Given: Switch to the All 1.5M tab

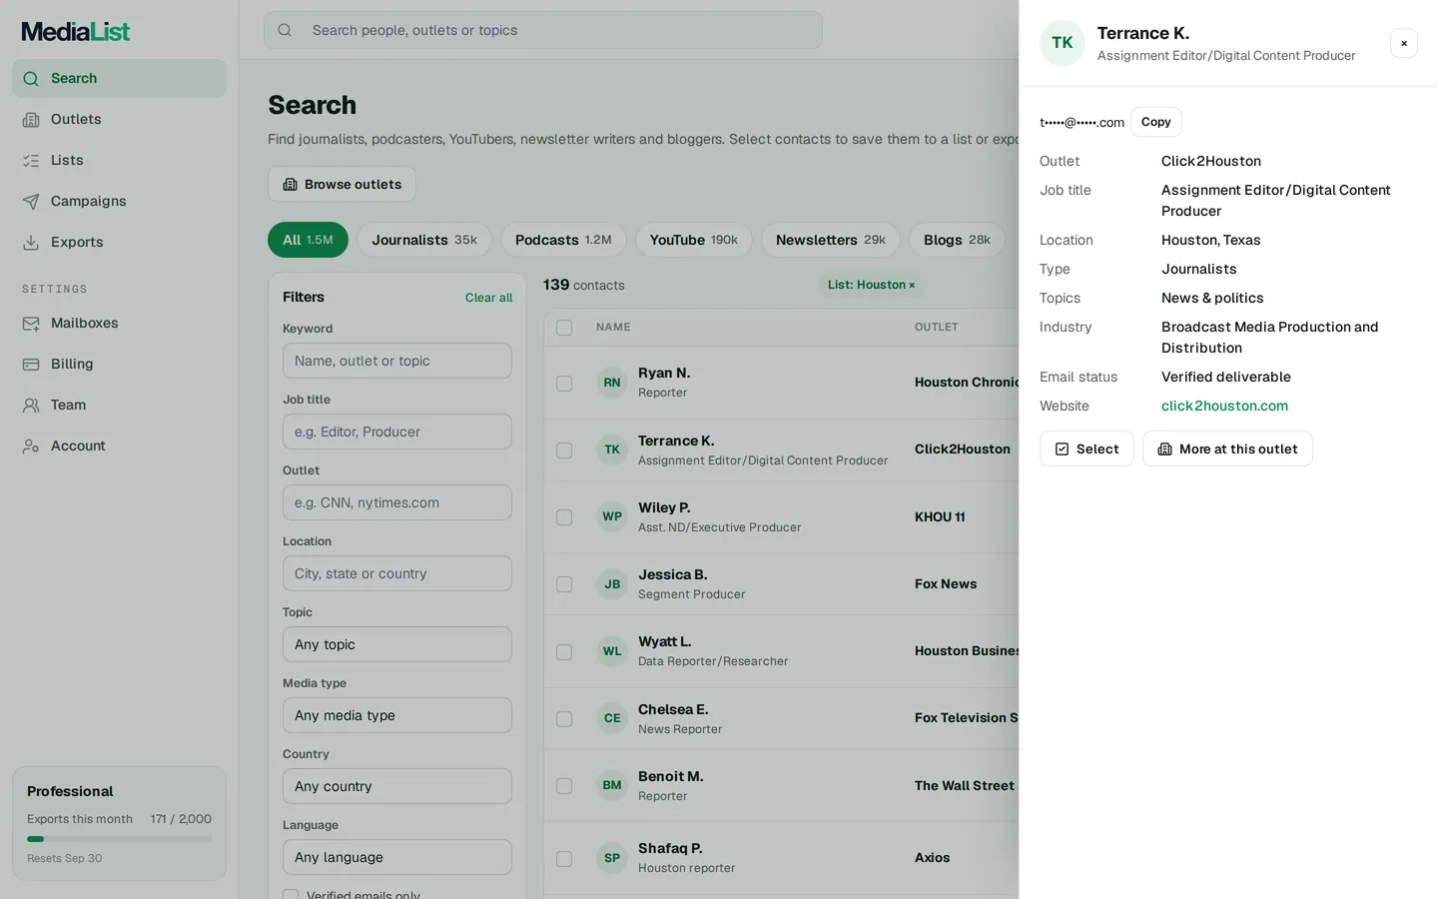Looking at the screenshot, I should [x=308, y=240].
